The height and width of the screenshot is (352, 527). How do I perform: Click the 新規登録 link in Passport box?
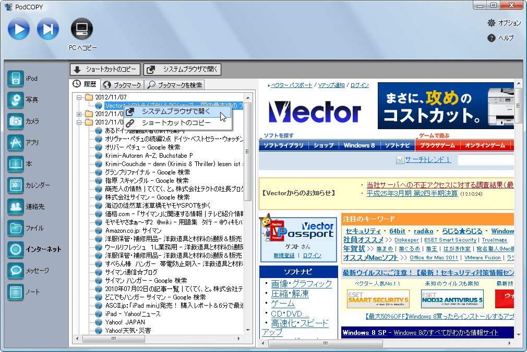pos(284,255)
